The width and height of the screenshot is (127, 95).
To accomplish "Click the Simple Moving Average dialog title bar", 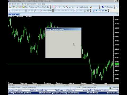I will 63,29.
